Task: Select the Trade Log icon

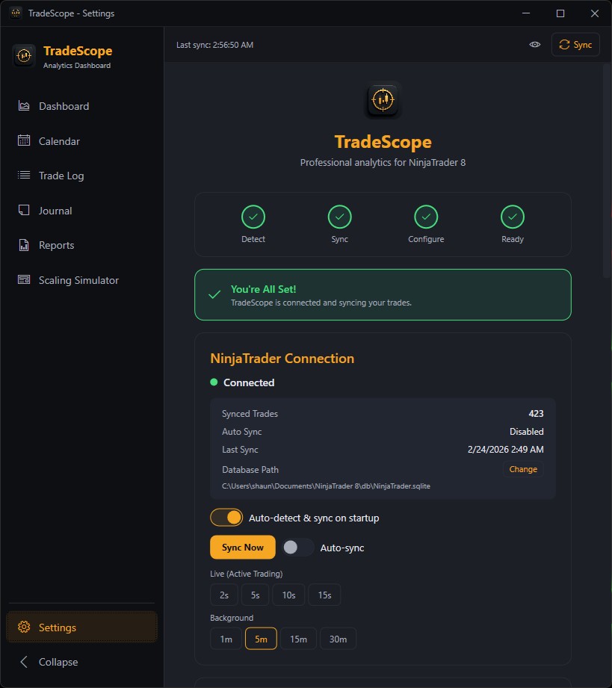Action: pyautogui.click(x=25, y=175)
